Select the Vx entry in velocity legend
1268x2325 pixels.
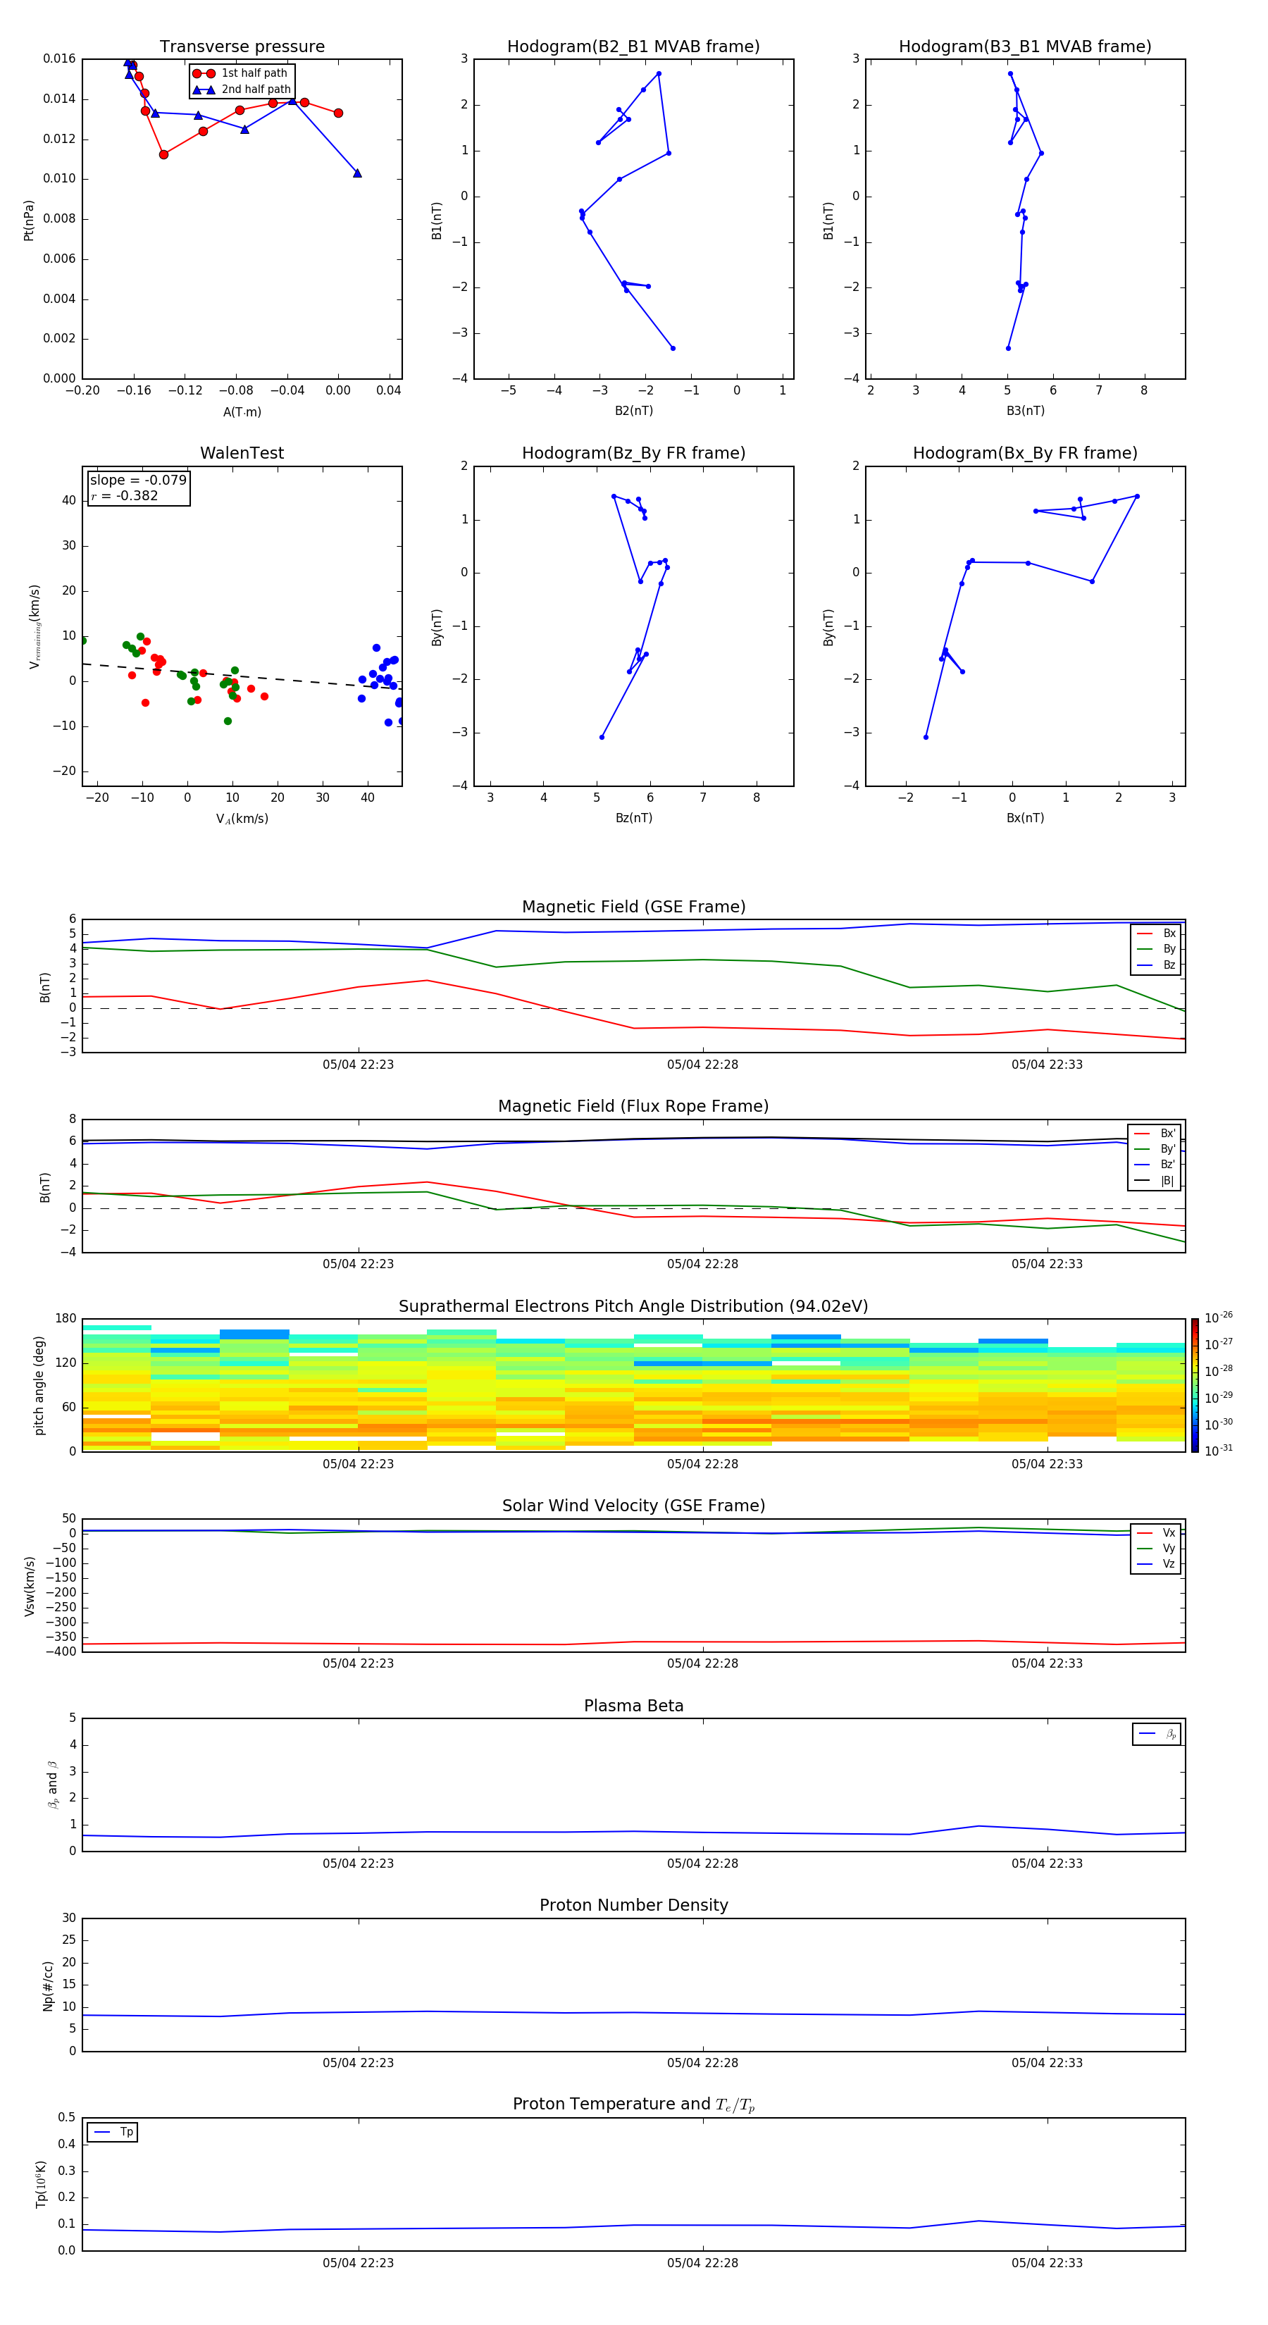(1157, 1532)
